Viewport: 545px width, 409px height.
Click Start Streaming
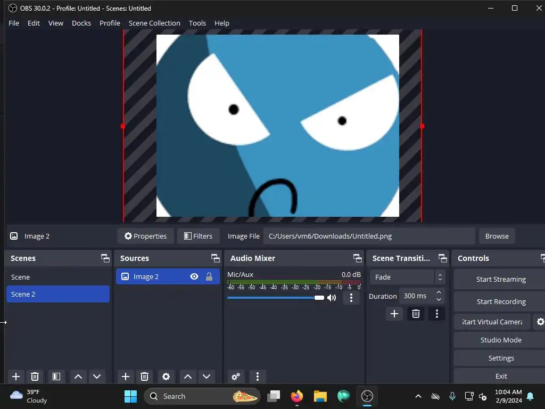501,279
